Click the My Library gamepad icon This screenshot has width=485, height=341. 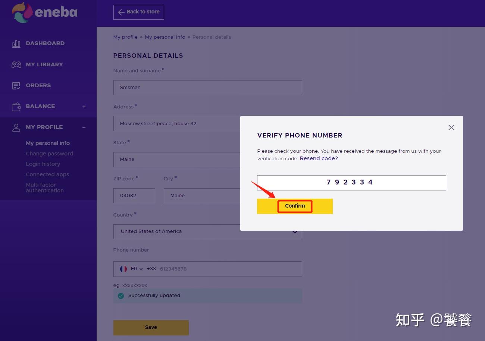(16, 65)
